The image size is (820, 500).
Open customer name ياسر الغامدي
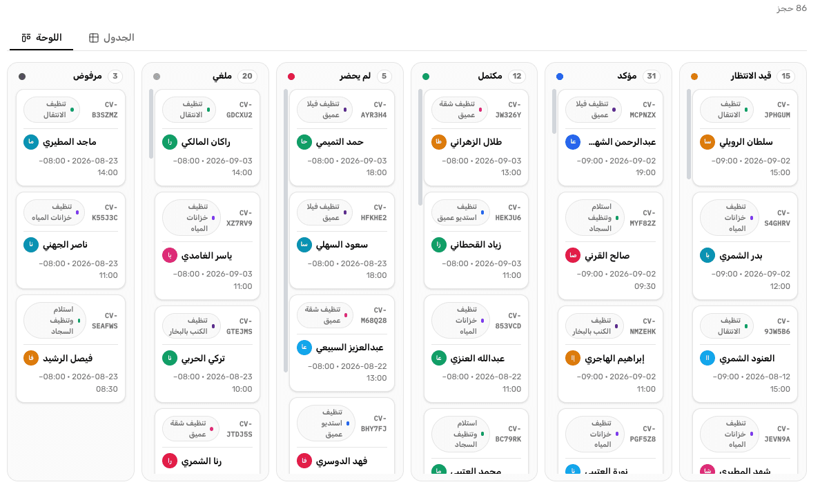[x=206, y=255]
